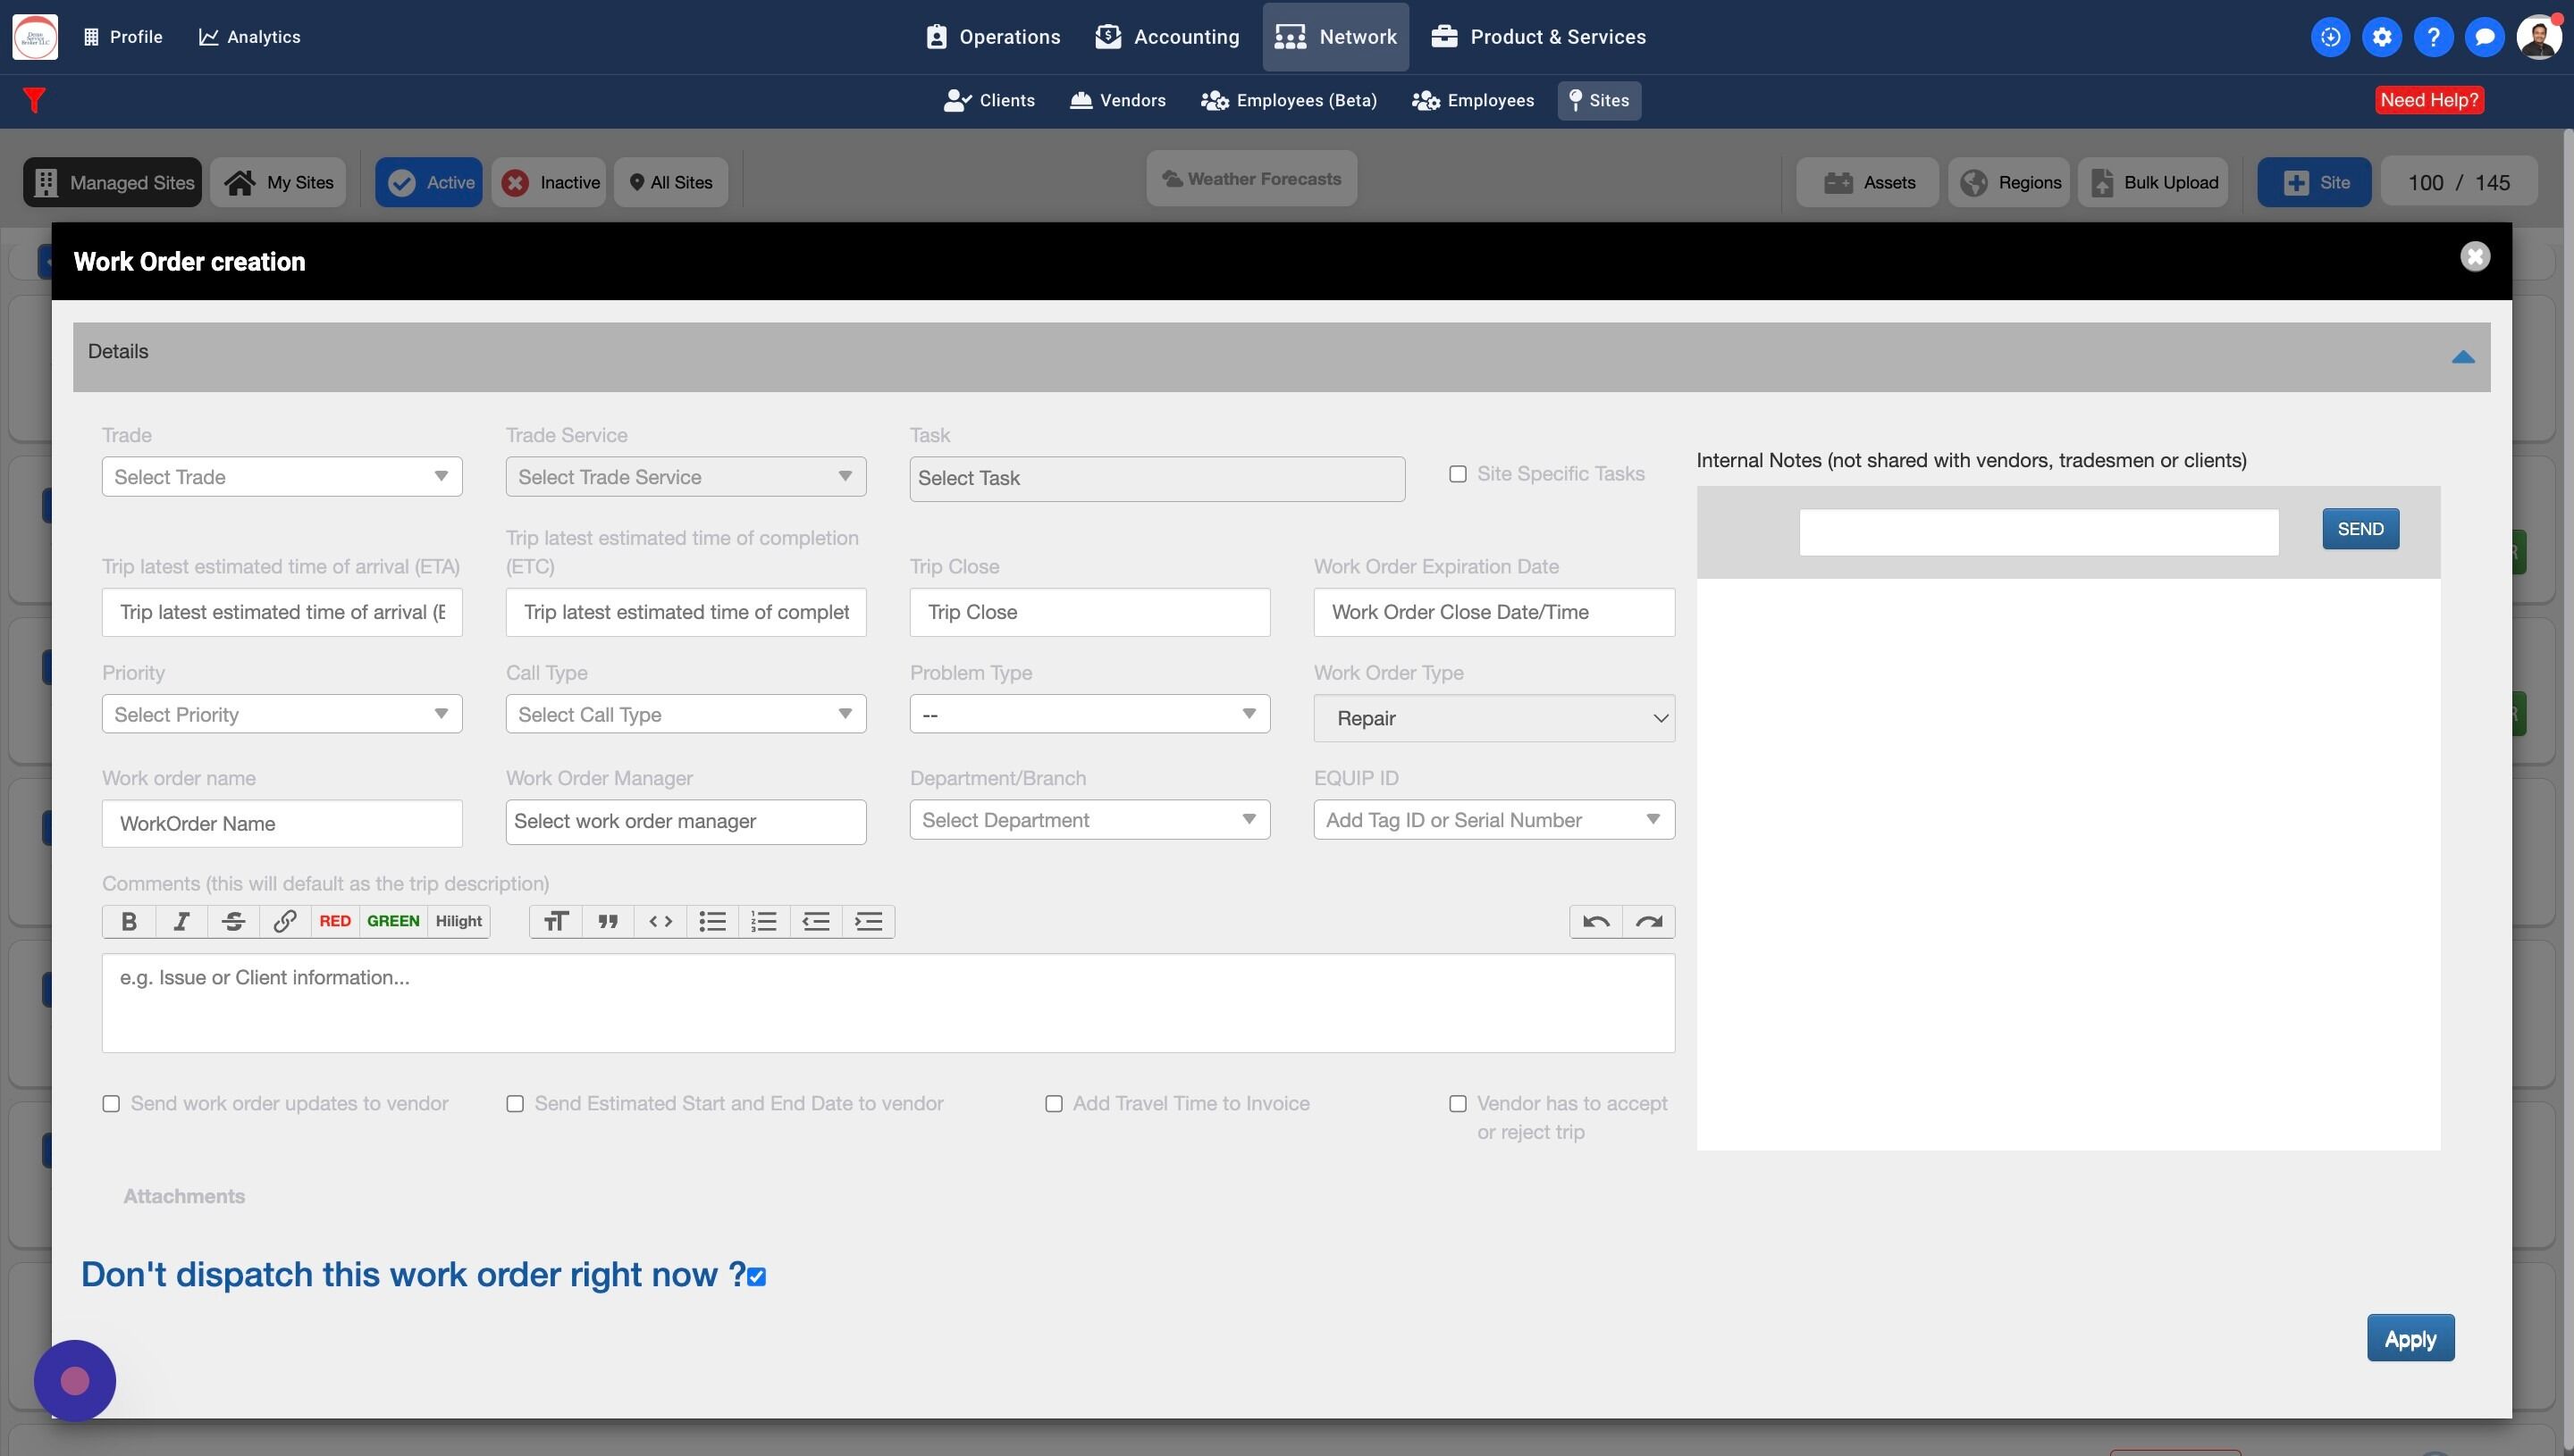The image size is (2574, 1456).
Task: Apply strikethrough formatting in comments editor
Action: (233, 921)
